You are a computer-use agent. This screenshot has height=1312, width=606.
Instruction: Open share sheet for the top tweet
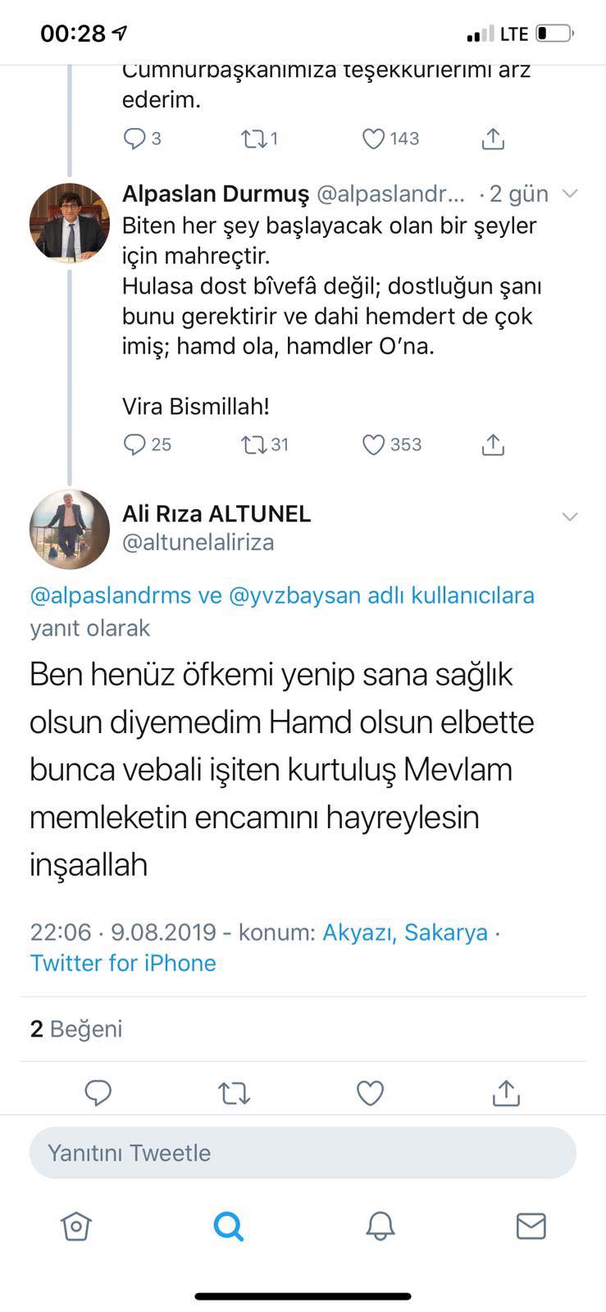492,138
